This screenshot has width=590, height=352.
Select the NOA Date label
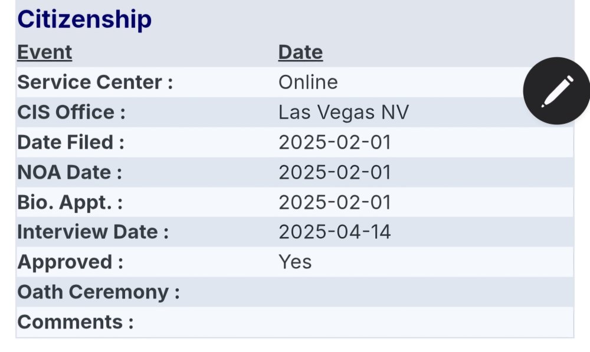tap(70, 172)
